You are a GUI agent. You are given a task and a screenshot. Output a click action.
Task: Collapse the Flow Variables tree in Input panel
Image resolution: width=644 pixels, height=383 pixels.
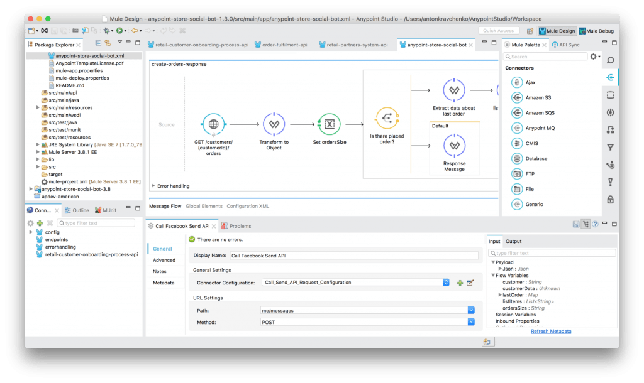pos(494,275)
